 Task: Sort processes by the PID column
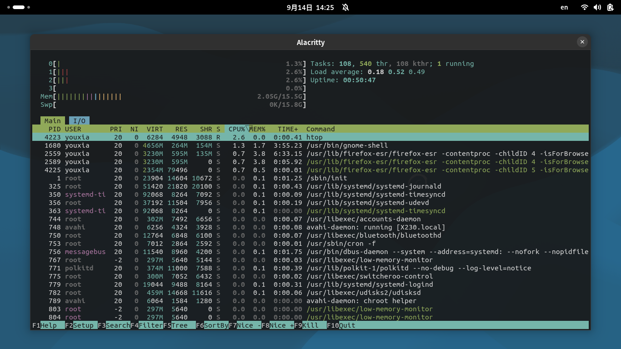[x=54, y=129]
